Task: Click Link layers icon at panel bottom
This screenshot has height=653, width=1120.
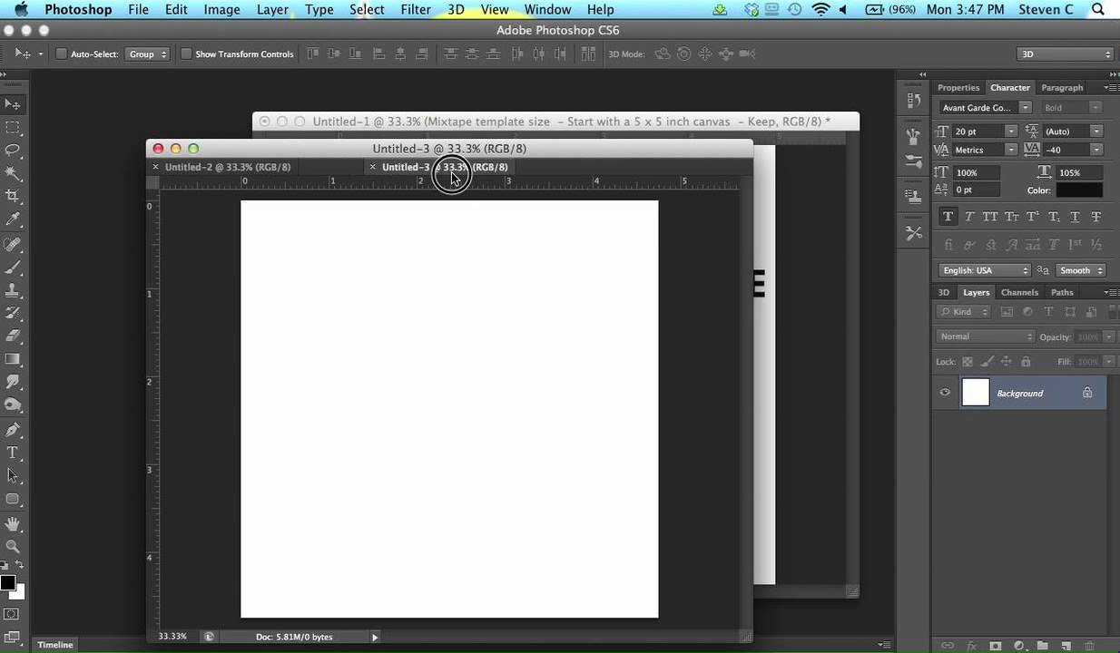Action: click(x=948, y=646)
